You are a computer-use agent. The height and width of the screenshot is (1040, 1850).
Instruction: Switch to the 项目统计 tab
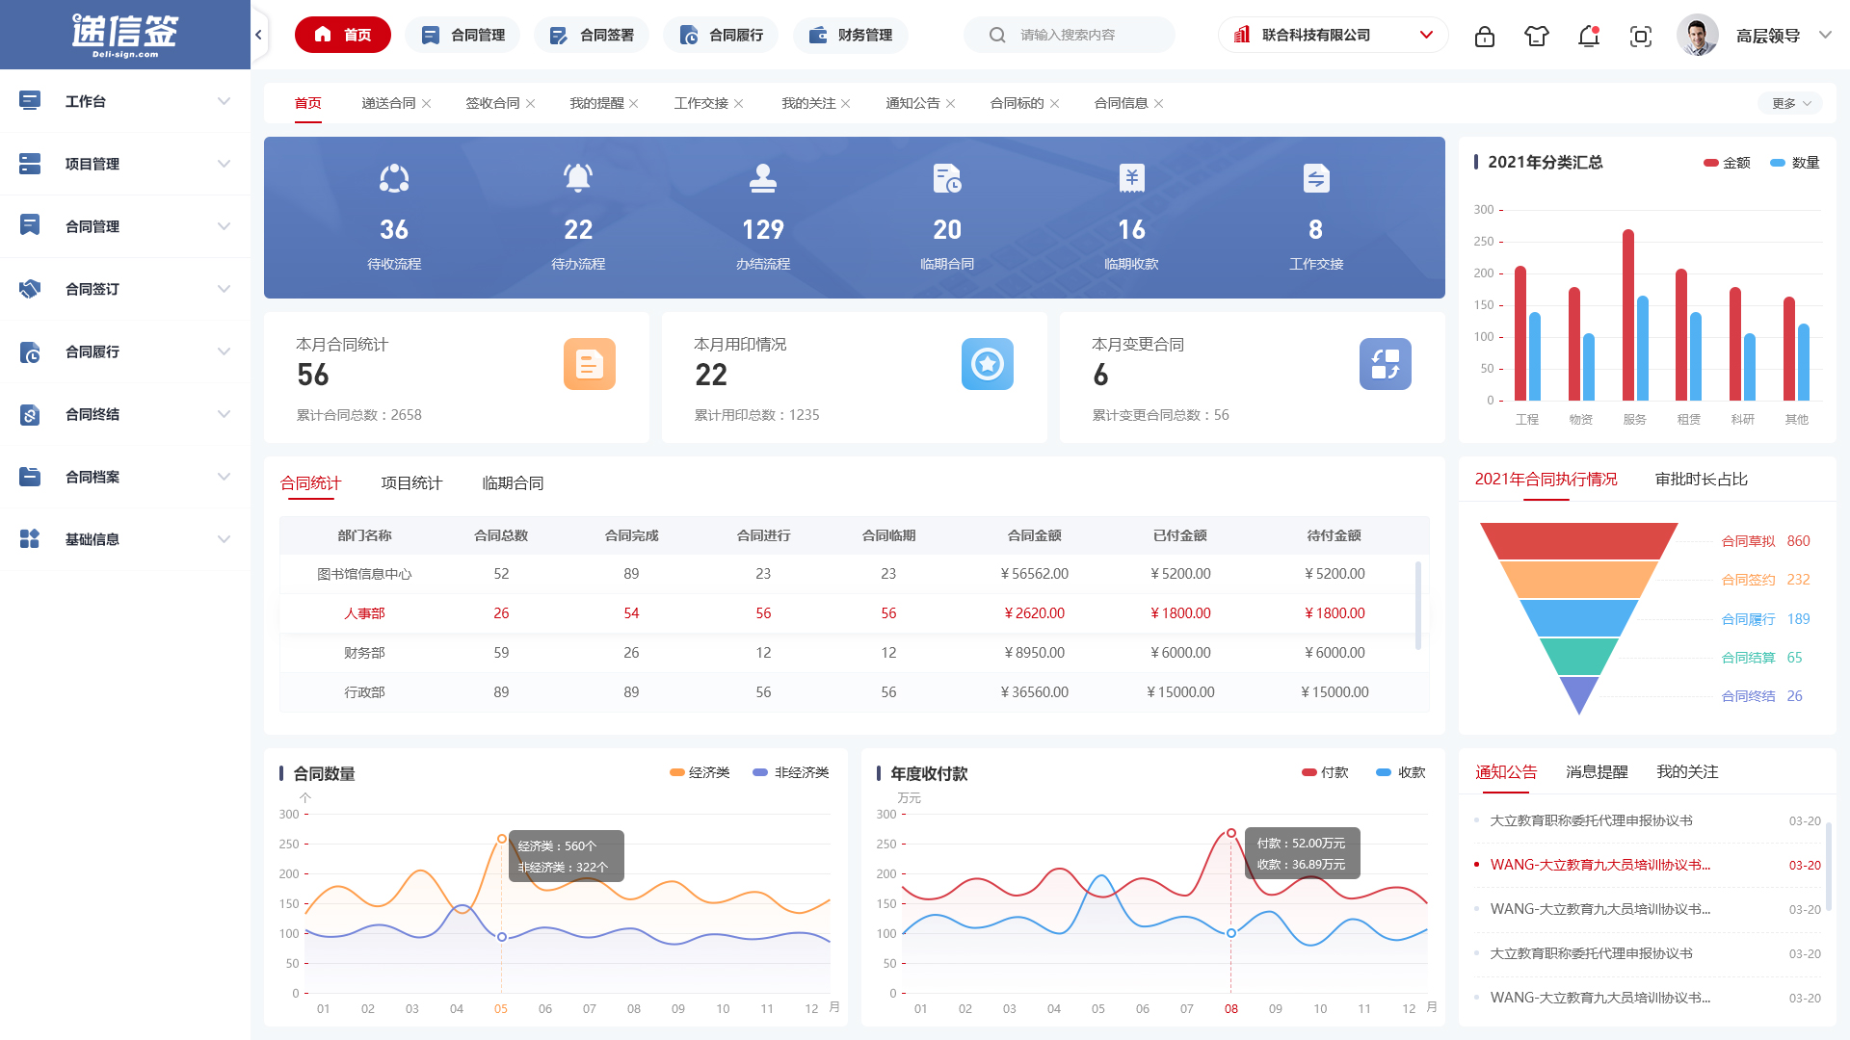pyautogui.click(x=411, y=483)
